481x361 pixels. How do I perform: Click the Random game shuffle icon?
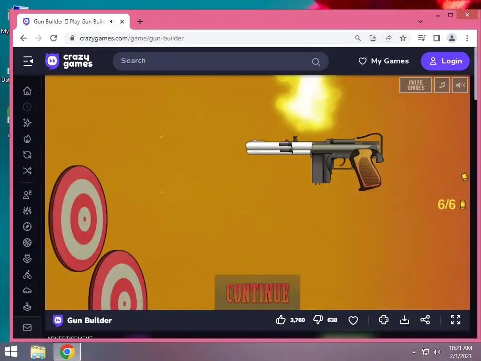pos(27,171)
